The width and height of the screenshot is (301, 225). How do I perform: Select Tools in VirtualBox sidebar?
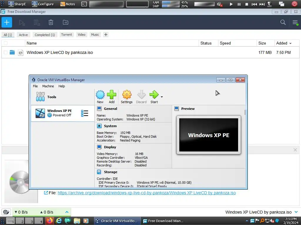coord(63,97)
